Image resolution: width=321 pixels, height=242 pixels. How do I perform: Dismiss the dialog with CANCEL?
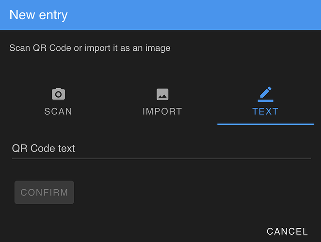point(287,231)
